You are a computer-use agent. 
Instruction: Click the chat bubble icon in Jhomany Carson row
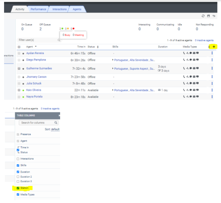(191, 77)
